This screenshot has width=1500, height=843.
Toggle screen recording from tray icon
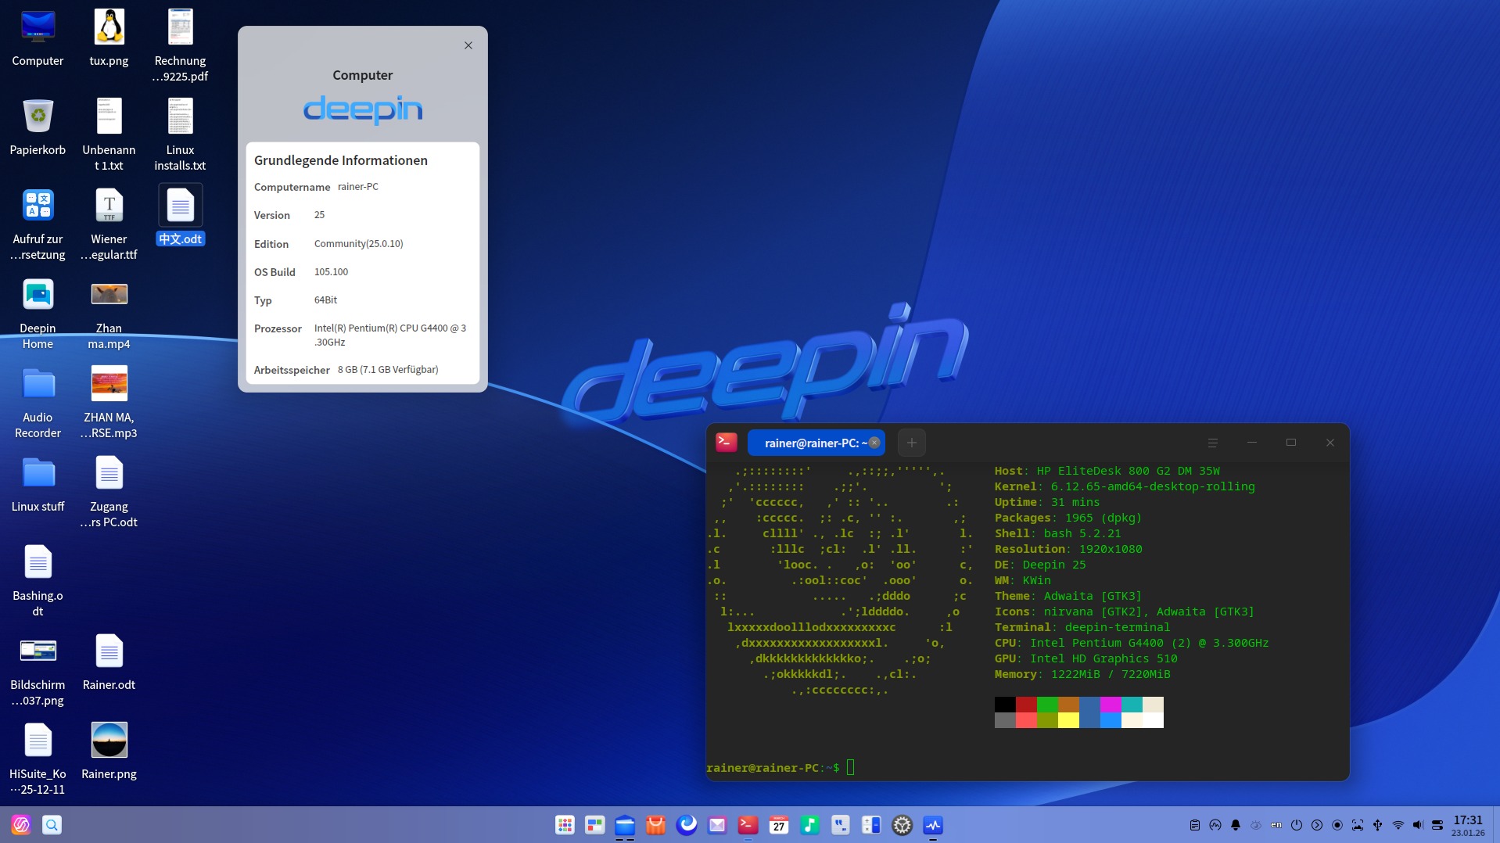pos(1337,825)
